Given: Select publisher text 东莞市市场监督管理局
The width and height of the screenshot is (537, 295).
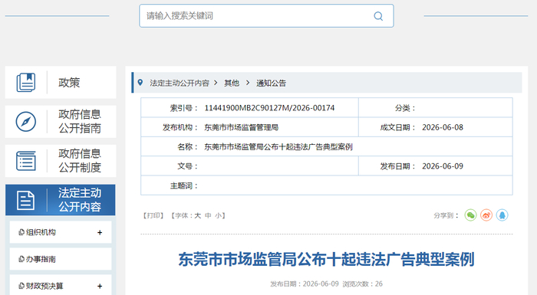Looking at the screenshot, I should tap(242, 128).
